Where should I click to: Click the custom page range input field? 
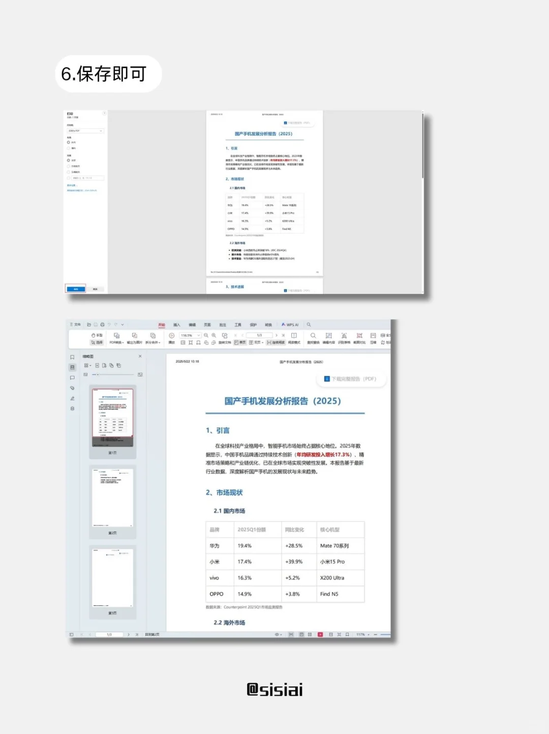tap(88, 178)
